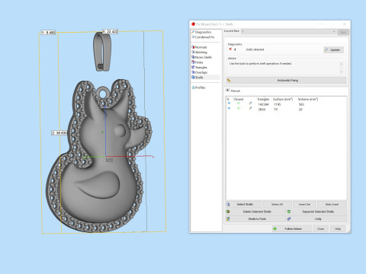Click the Hide Unsel button
Screen dimensions: 366x274
coord(332,204)
